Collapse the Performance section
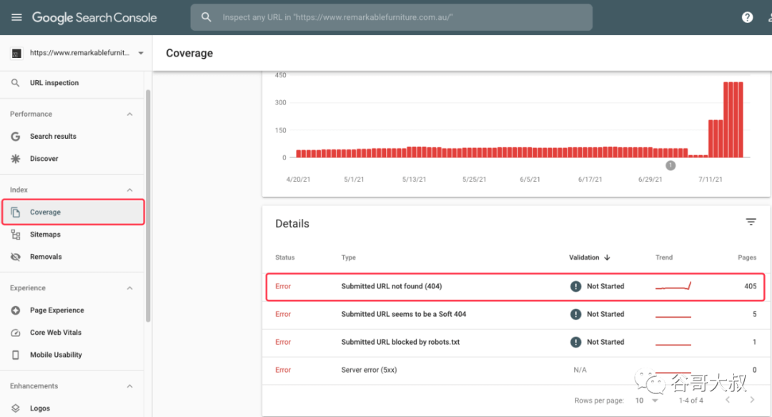Viewport: 772px width, 417px height. (129, 114)
